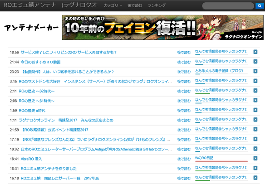This screenshot has width=265, height=184.
Task: Open the カテゴリ dropdown menu
Action: tap(113, 5)
